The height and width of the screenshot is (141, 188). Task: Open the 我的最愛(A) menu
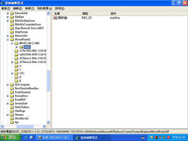tap(44, 8)
